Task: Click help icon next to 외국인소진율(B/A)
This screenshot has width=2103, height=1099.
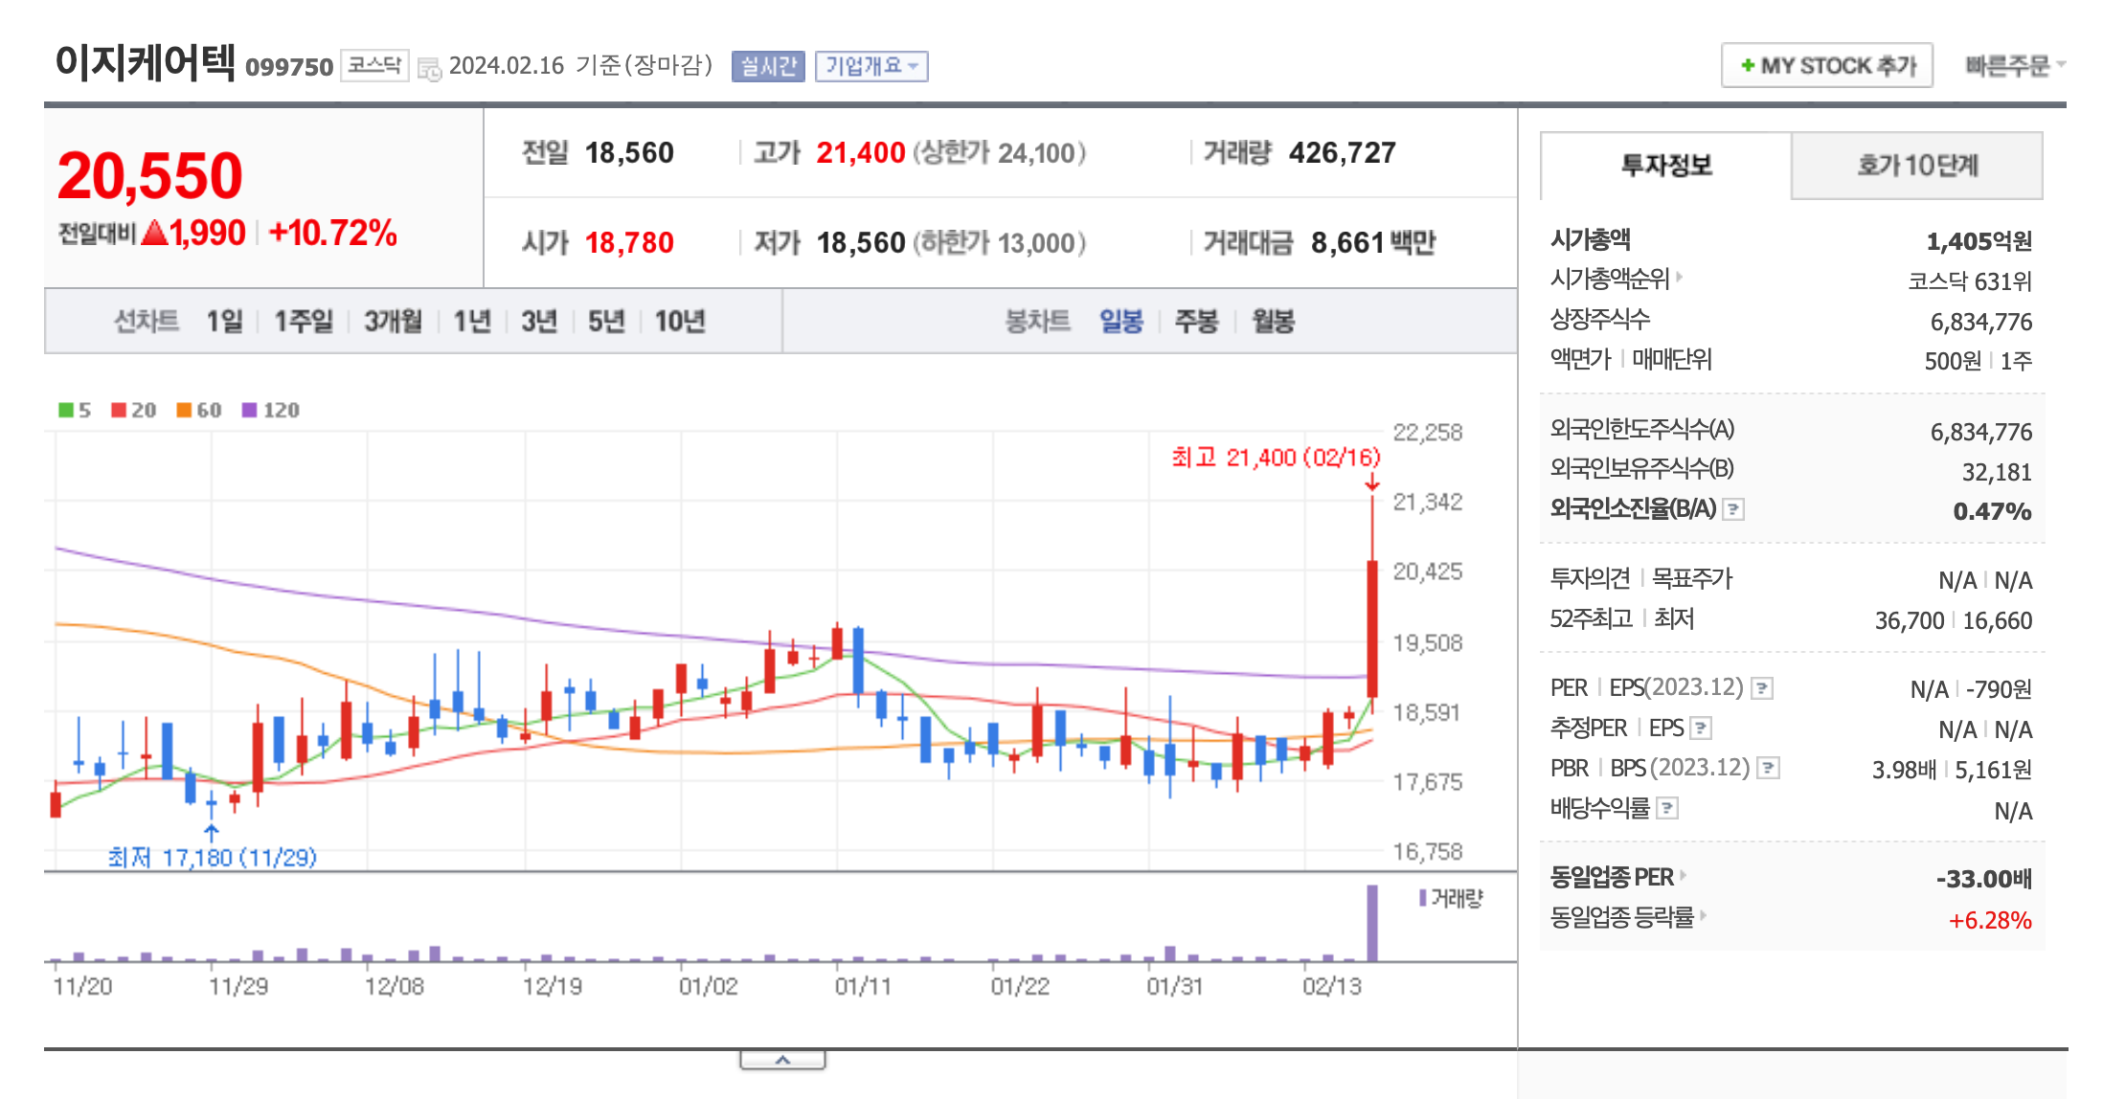Action: 1732,509
